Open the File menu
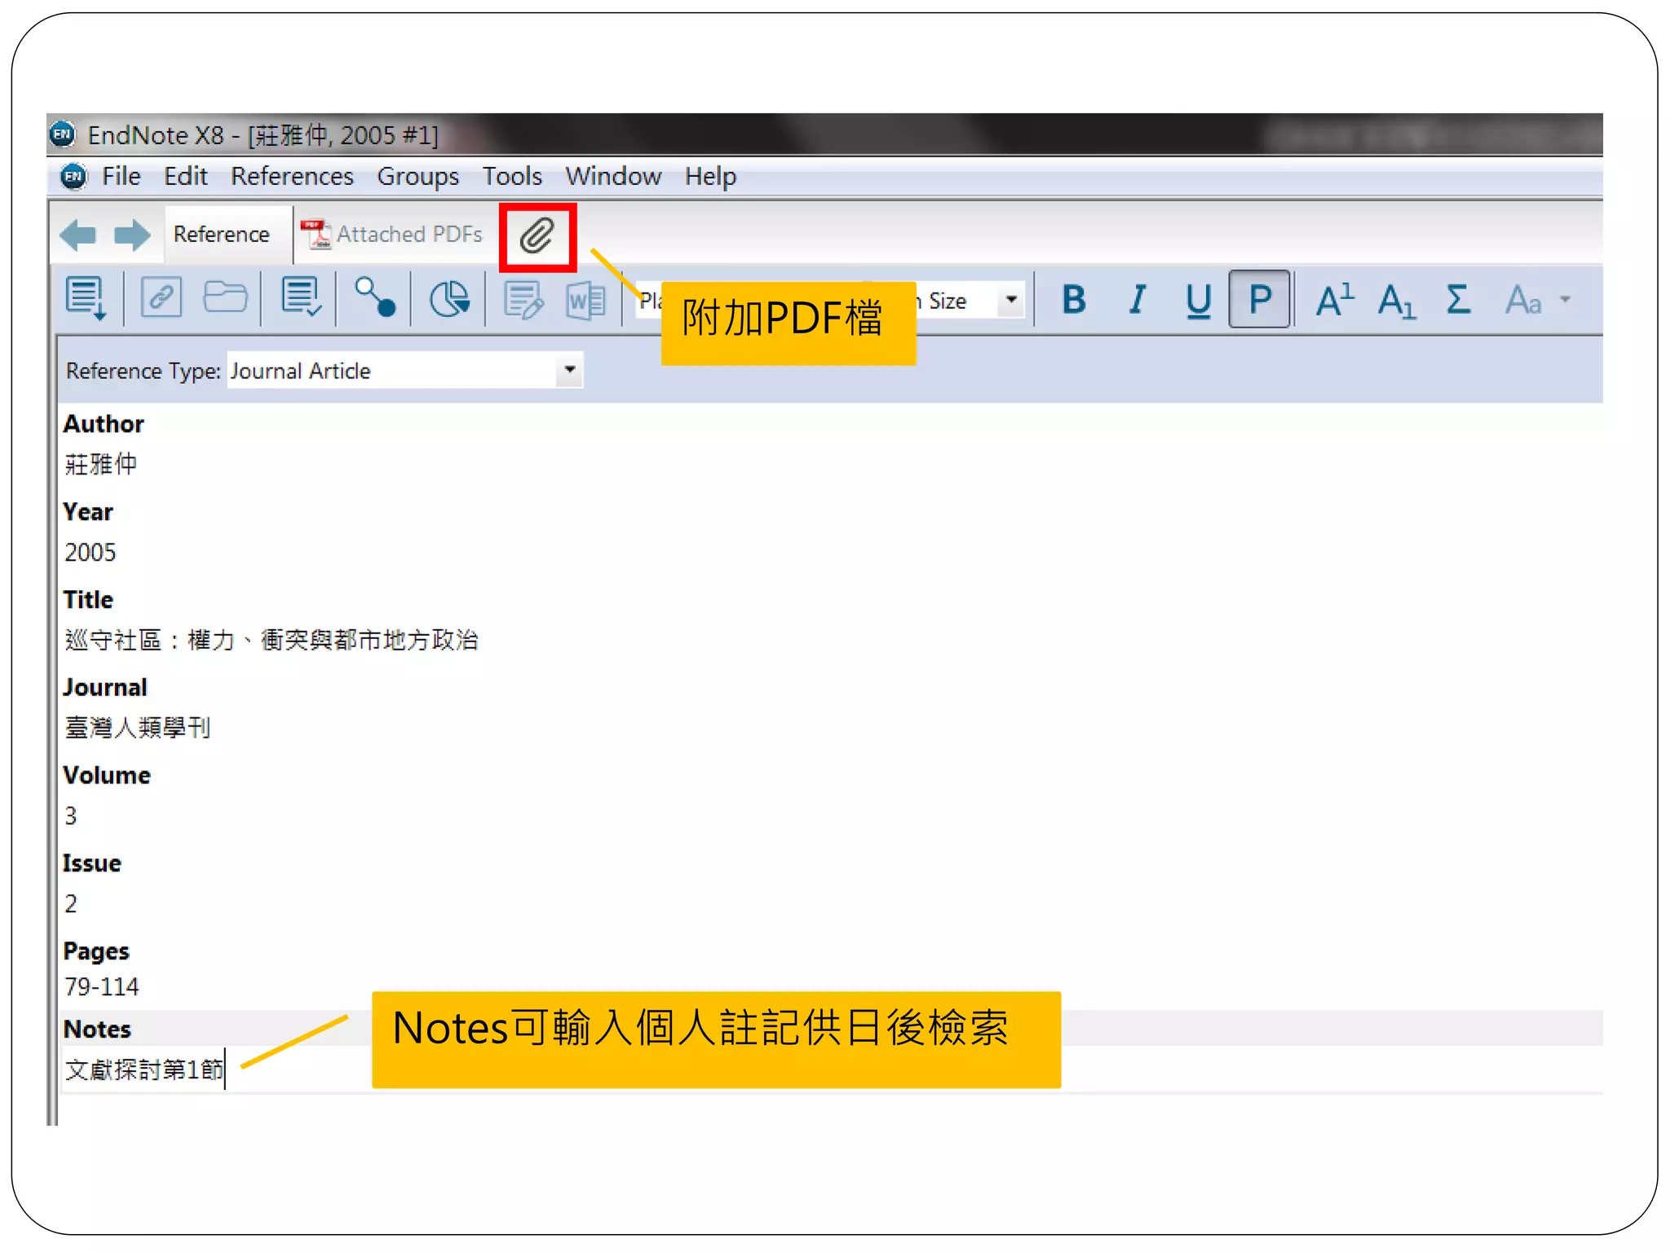The width and height of the screenshot is (1670, 1252). pos(121,176)
